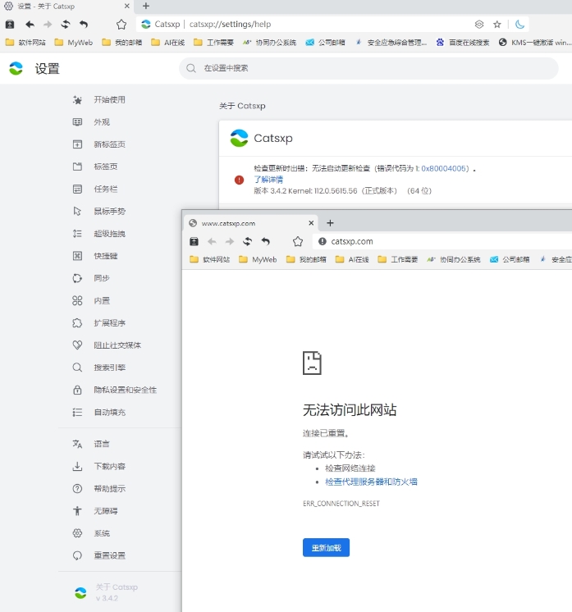Click home star icon beside settings address bar

coord(121,25)
